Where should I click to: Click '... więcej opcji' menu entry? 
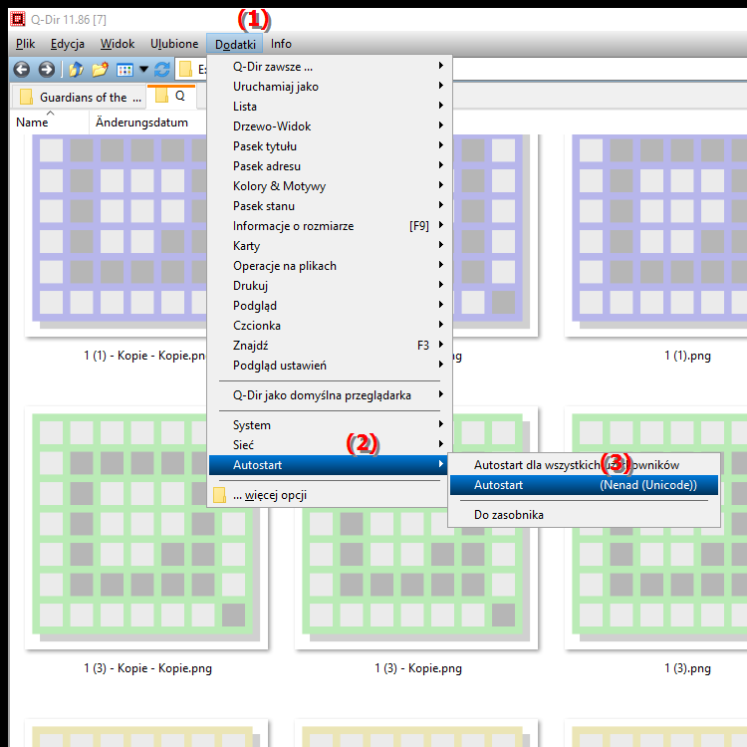[x=330, y=495]
